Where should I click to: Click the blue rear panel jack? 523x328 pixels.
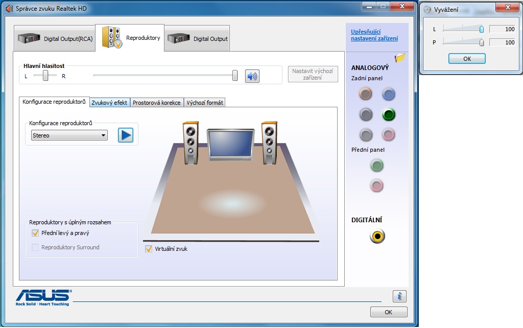point(389,95)
